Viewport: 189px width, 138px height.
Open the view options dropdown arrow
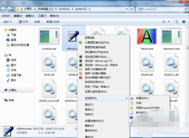(x=169, y=22)
